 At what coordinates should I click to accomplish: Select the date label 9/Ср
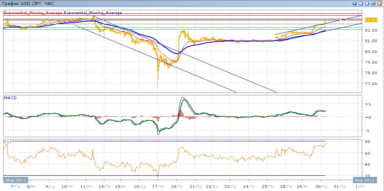(x=51, y=187)
